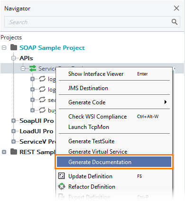Click the first operation icon beside 'log'
Viewport: 185px width, 202px height.
click(42, 79)
